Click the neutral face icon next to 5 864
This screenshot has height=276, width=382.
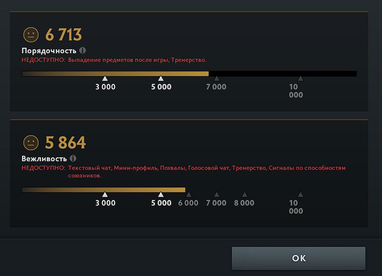(31, 143)
